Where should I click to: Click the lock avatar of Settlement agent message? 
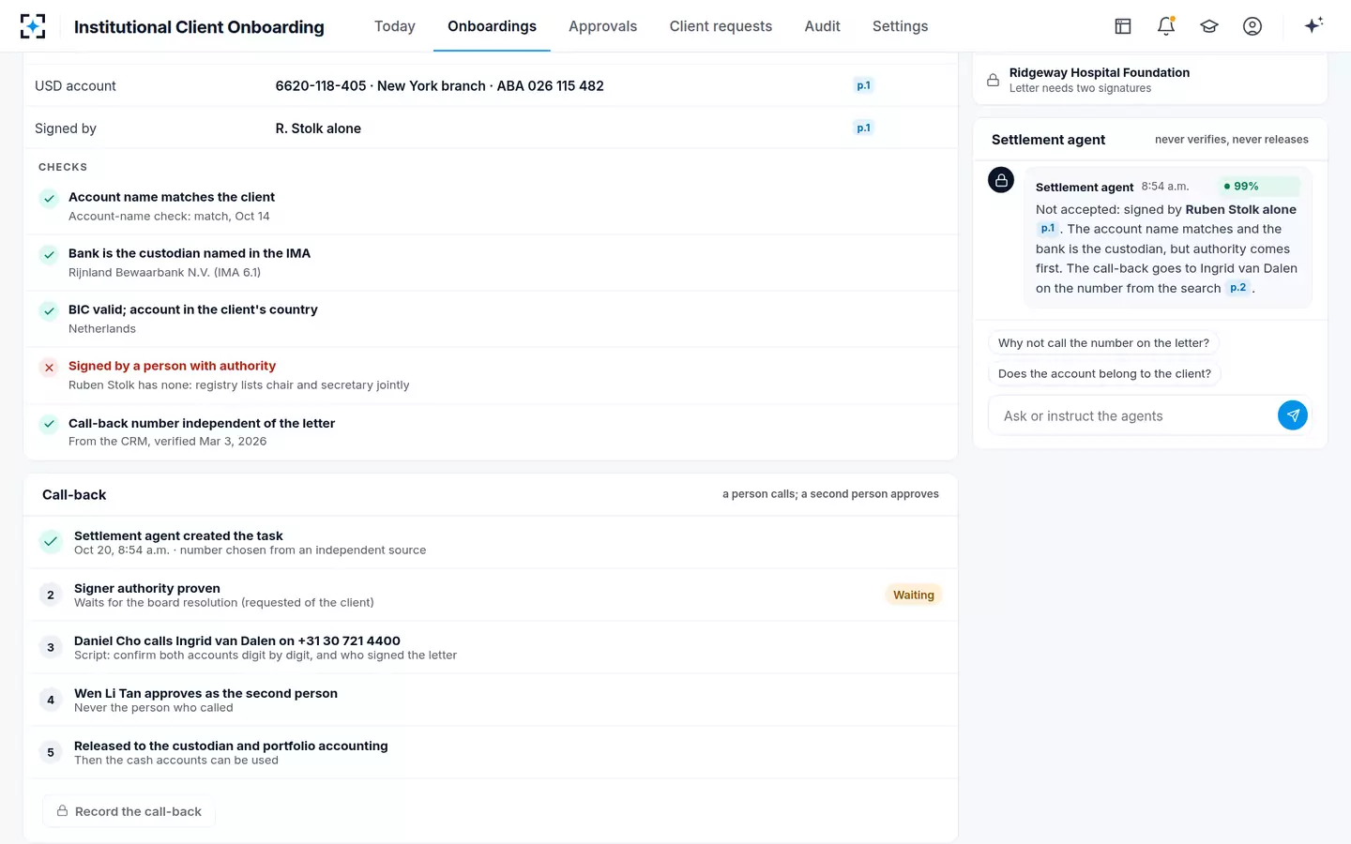click(x=1001, y=180)
